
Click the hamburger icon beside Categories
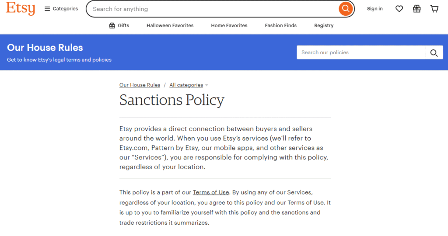coord(47,9)
